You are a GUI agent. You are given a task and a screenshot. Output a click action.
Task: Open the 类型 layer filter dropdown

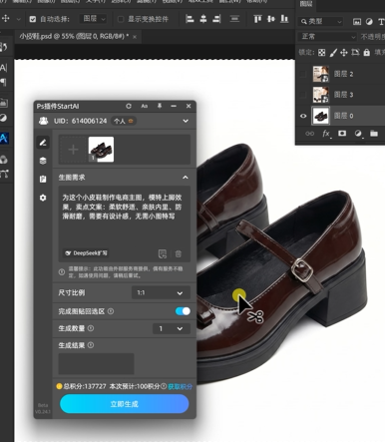[x=321, y=22]
